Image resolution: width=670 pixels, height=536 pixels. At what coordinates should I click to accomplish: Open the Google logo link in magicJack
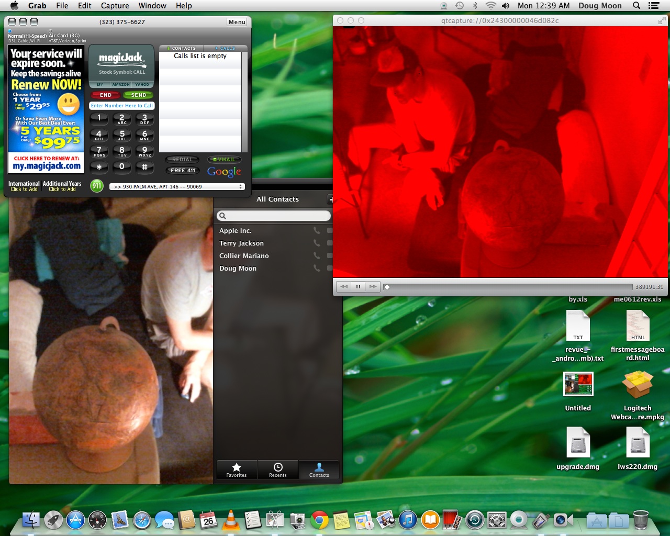pyautogui.click(x=224, y=172)
